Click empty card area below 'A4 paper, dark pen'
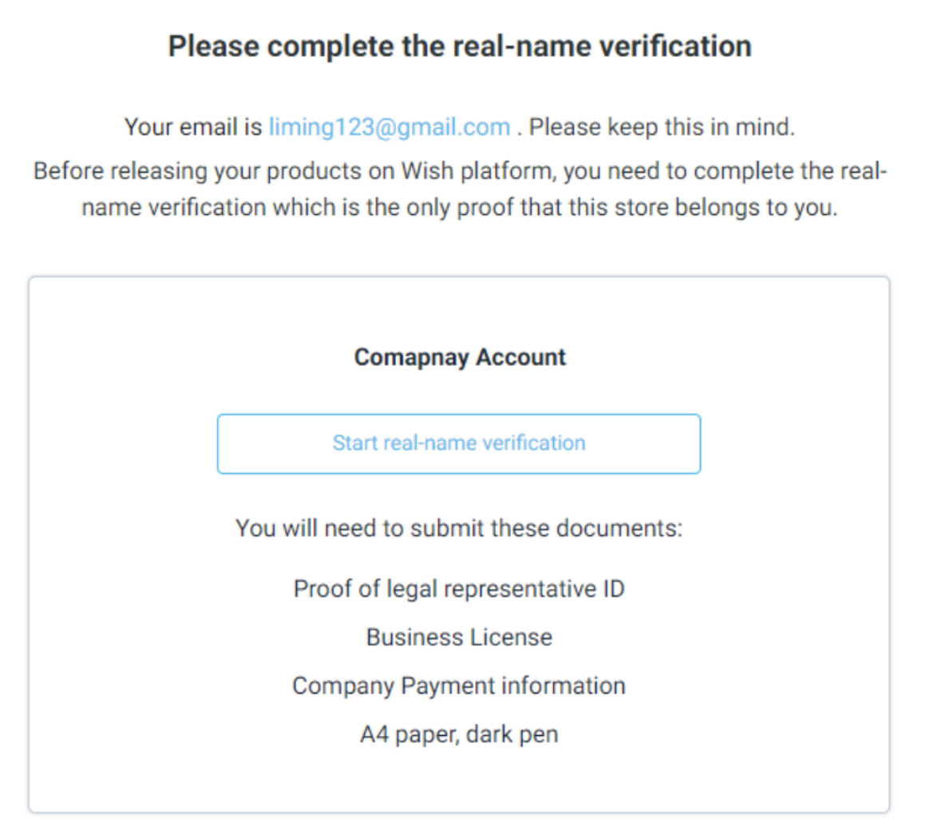Image resolution: width=926 pixels, height=831 pixels. tap(459, 779)
